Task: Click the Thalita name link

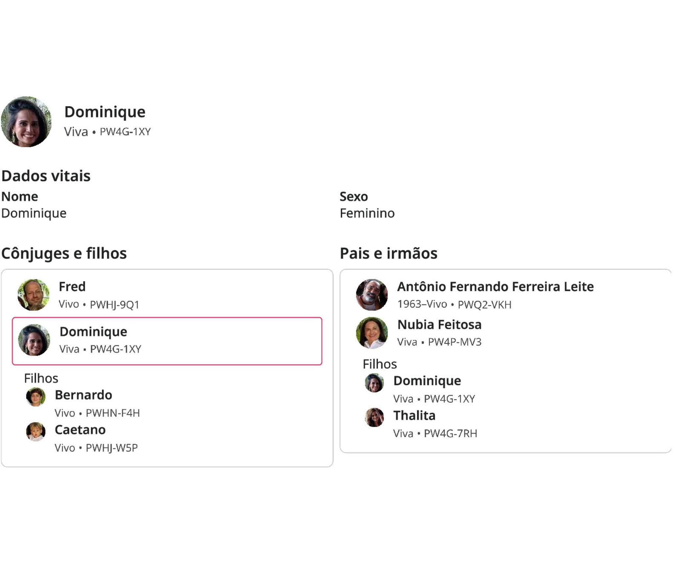Action: [414, 416]
